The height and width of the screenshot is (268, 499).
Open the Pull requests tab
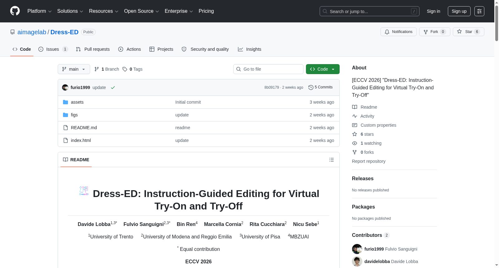[93, 49]
